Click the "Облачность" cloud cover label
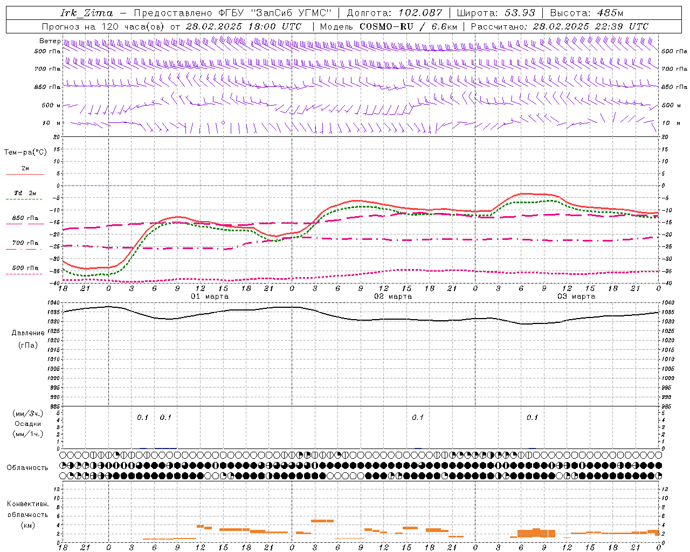Viewport: 690px width, 552px height. [x=27, y=468]
